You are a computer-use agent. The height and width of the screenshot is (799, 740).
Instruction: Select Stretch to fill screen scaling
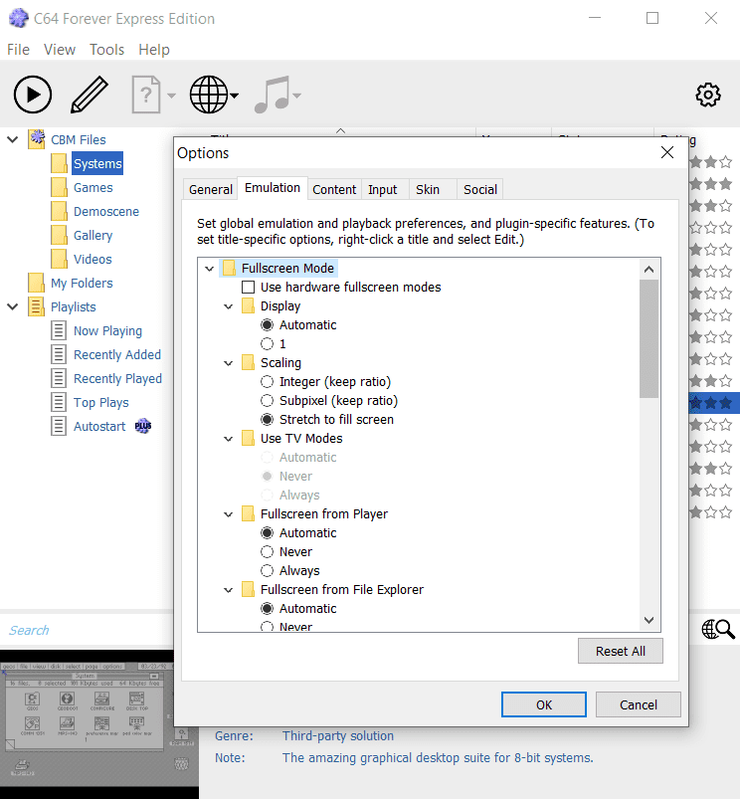click(x=267, y=419)
